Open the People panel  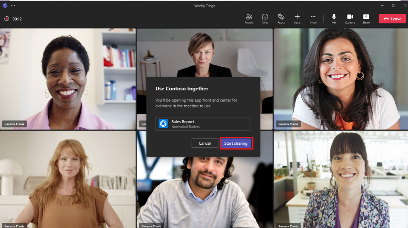249,19
